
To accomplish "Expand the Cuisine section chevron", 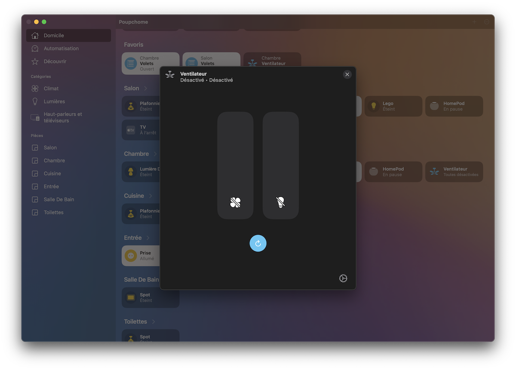I will [x=150, y=196].
